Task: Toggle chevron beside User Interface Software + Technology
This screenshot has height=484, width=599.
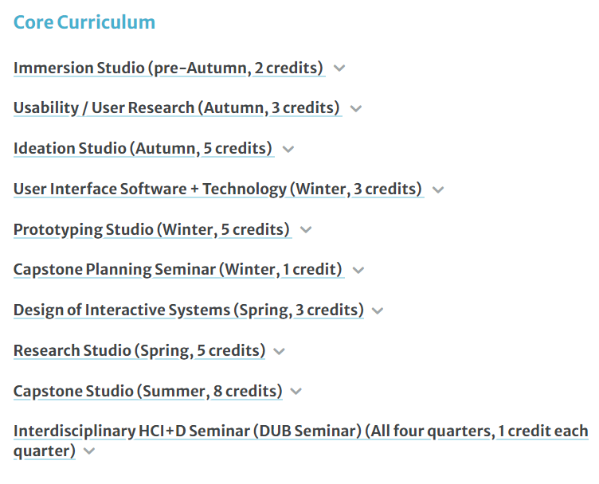Action: (x=437, y=189)
